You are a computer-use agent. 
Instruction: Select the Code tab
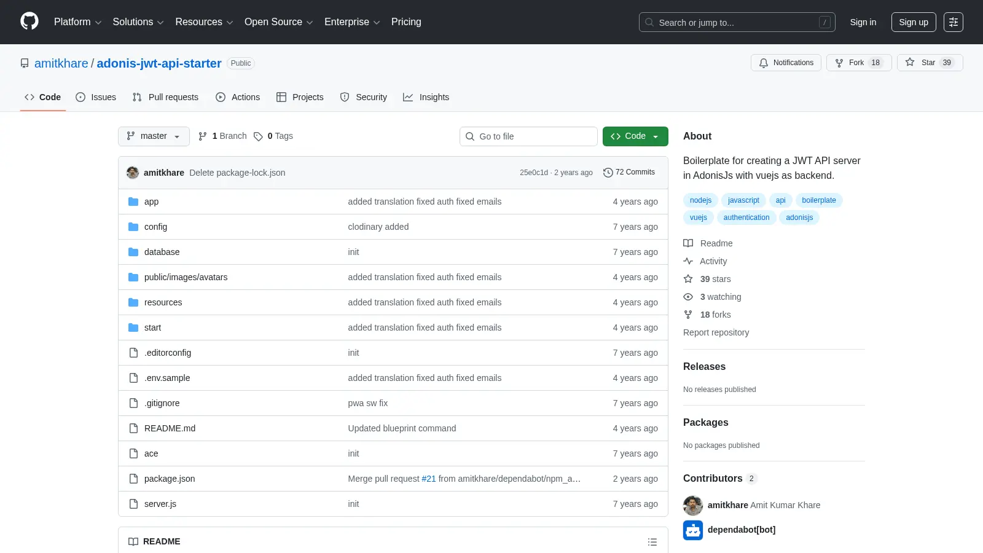pos(43,97)
